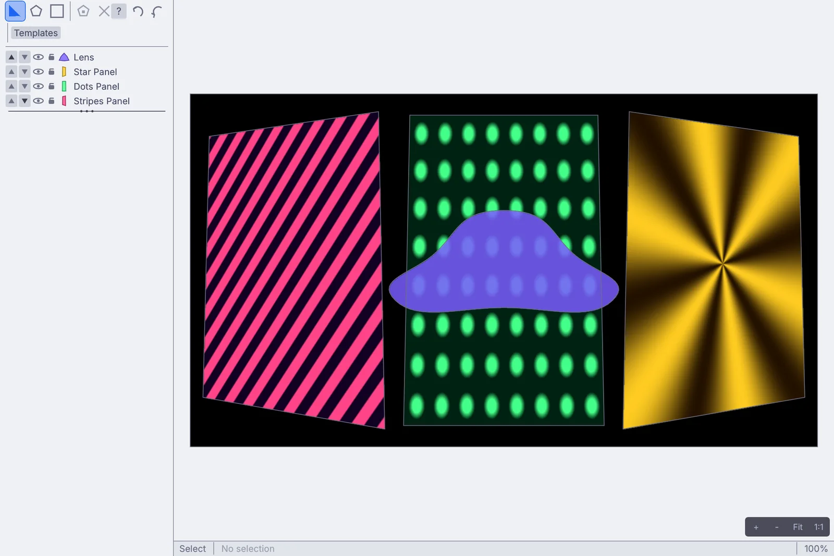Move Dots Panel layer down
834x556 pixels.
[x=24, y=86]
